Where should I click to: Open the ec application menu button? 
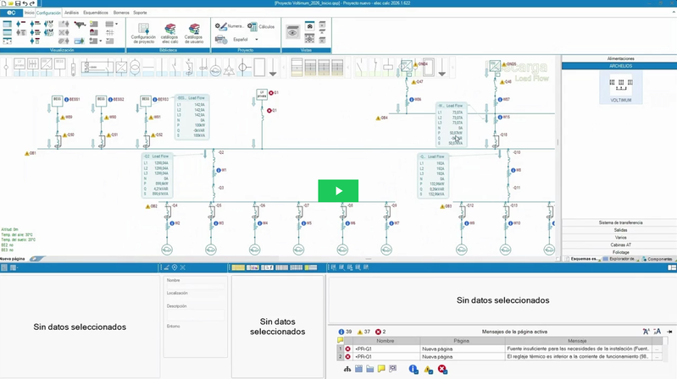11,13
